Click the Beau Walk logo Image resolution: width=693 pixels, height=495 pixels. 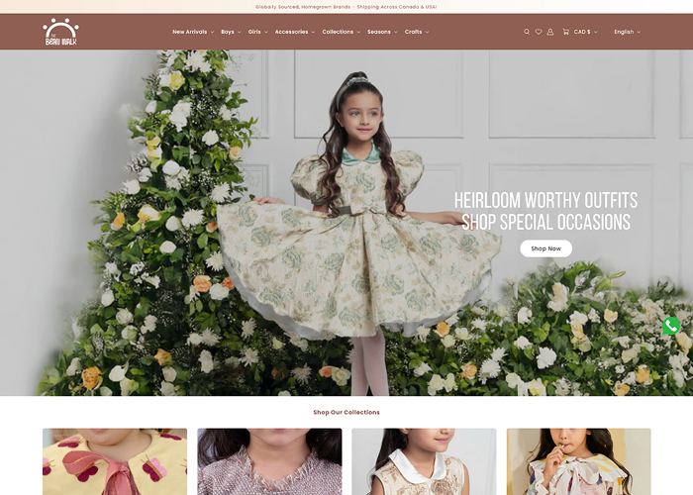click(60, 32)
